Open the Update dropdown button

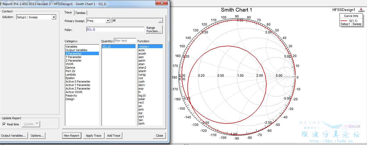tap(31, 124)
